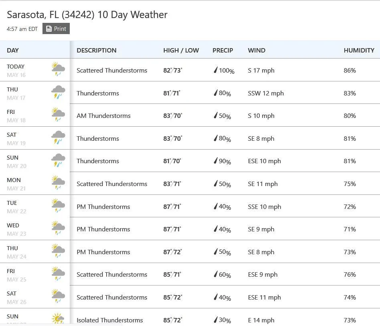Select the AM Thunderstorms description text
The image size is (380, 326).
click(x=103, y=116)
